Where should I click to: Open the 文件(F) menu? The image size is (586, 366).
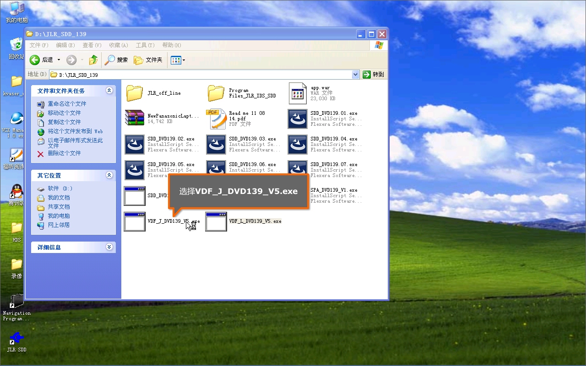(39, 45)
